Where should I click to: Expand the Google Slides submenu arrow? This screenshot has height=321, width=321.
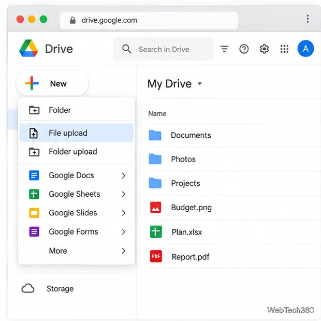[123, 213]
